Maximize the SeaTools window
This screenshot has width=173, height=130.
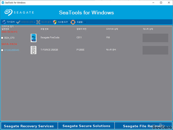161,3
